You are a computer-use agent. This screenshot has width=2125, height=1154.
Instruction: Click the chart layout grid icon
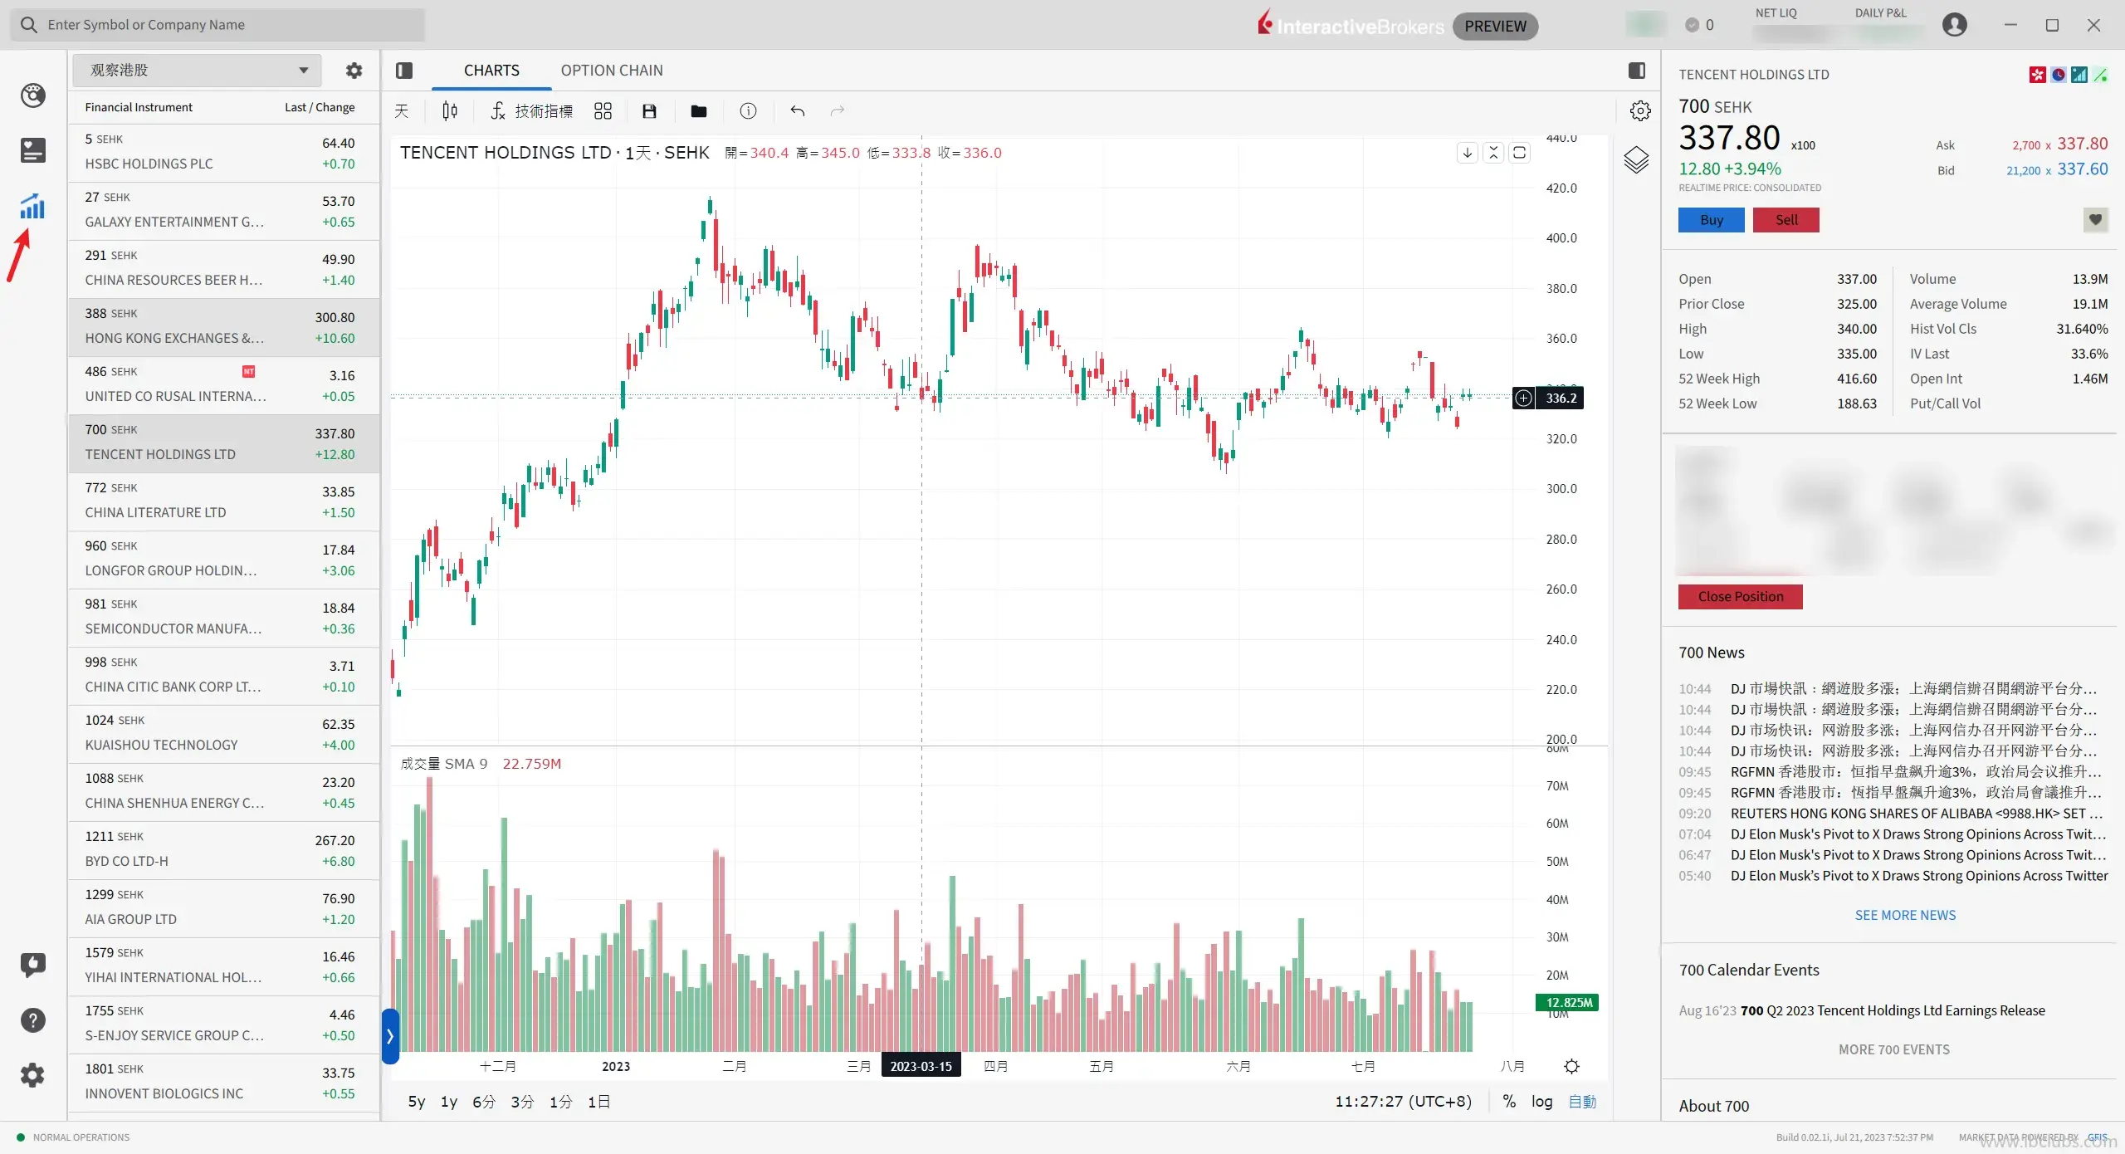pos(603,111)
